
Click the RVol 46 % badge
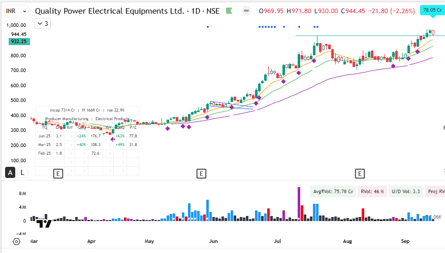point(372,192)
